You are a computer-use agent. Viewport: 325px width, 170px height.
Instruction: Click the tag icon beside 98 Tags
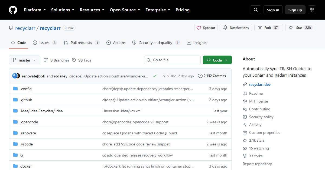point(74,60)
